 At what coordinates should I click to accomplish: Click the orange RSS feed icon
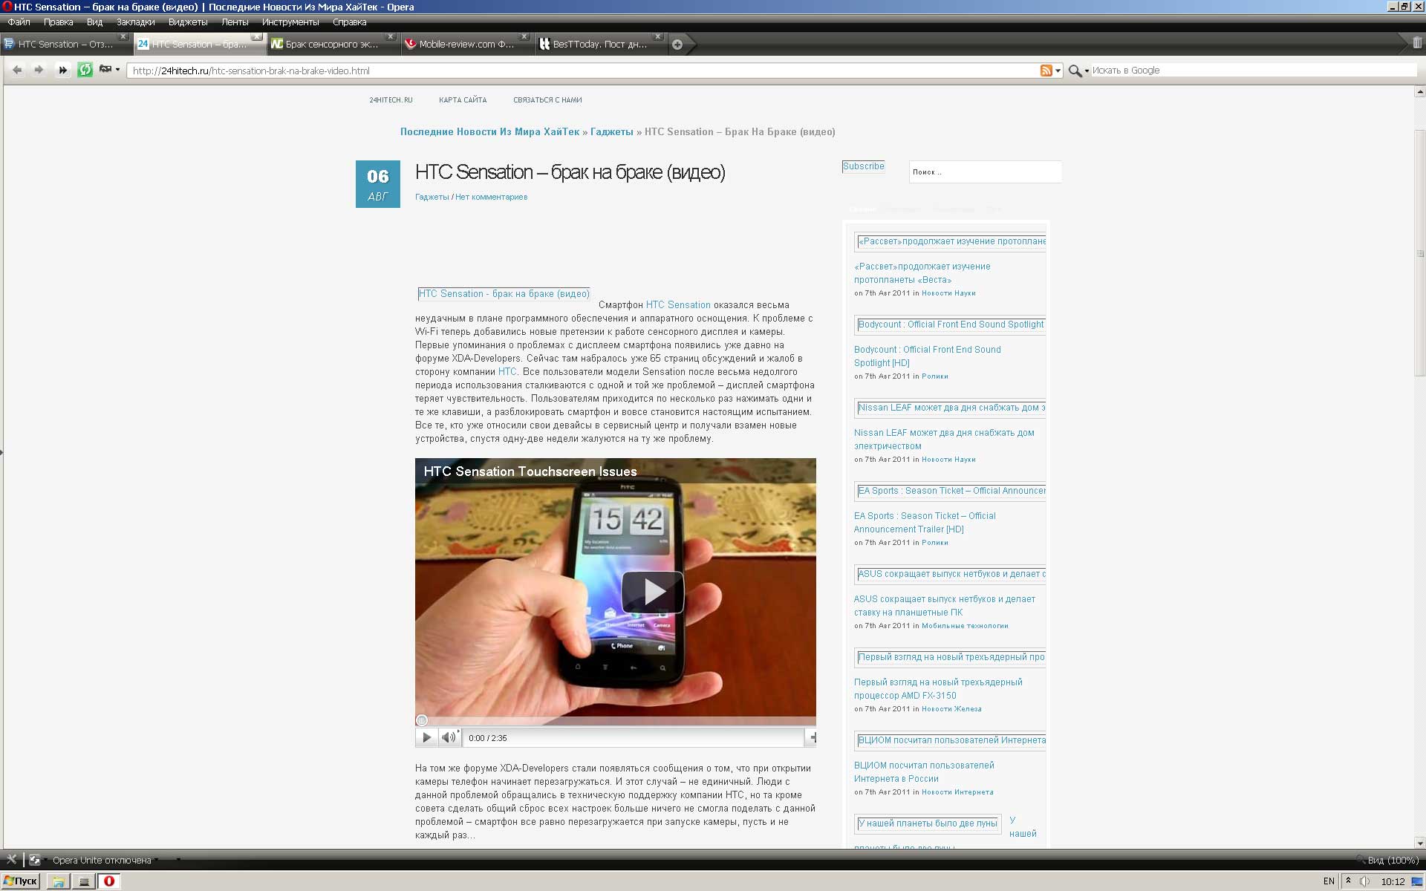(x=1046, y=71)
